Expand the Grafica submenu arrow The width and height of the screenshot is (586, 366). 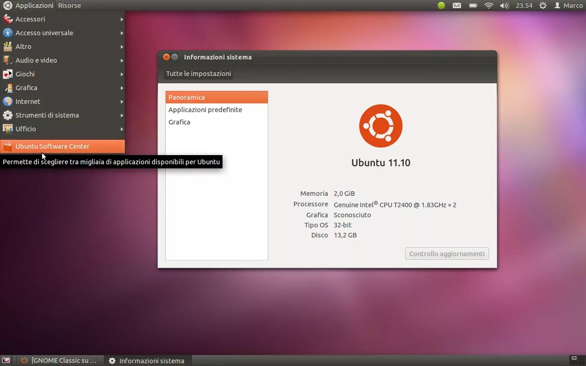point(122,88)
